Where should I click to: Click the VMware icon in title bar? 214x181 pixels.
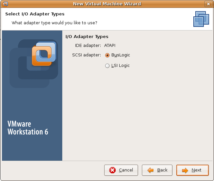pos(5,4)
